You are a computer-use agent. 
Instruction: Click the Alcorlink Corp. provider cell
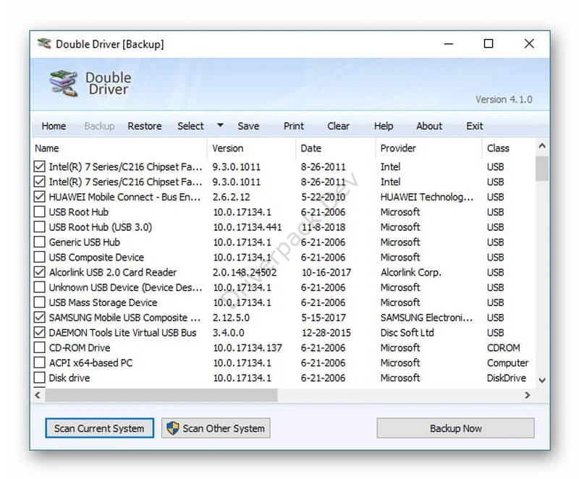point(410,272)
